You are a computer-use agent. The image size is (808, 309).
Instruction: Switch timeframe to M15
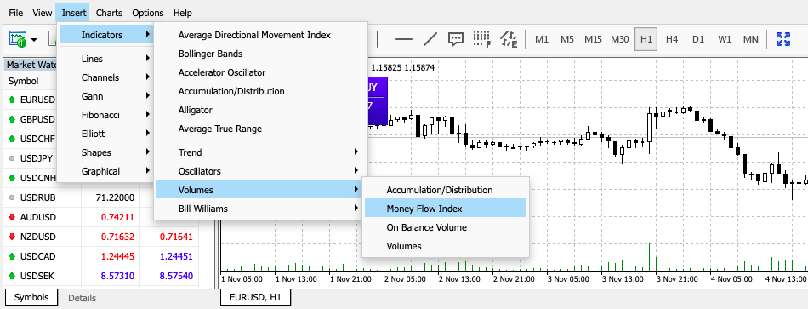tap(593, 39)
